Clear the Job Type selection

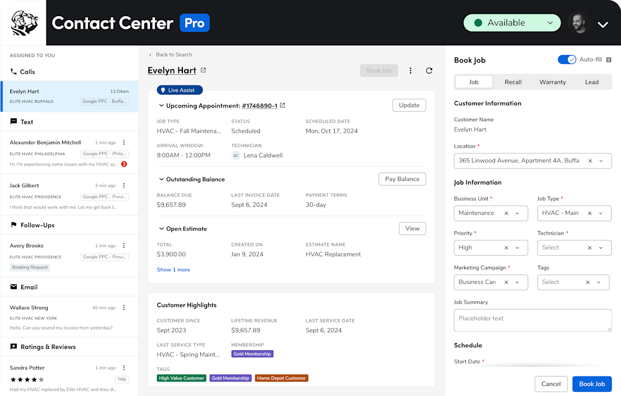[590, 213]
